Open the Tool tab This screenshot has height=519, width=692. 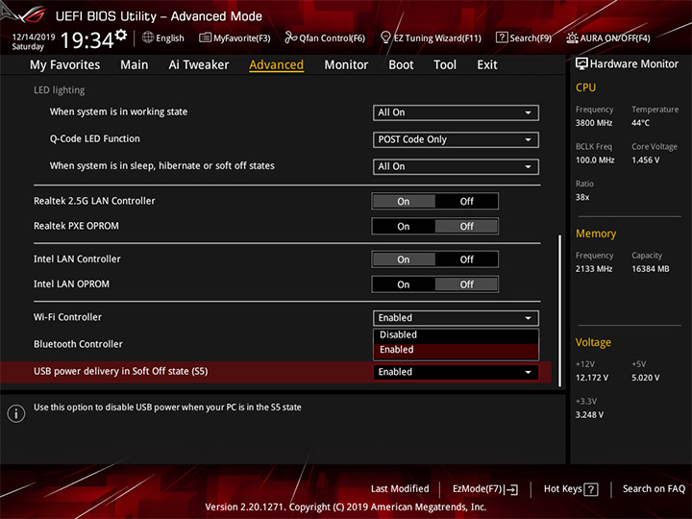(x=445, y=65)
